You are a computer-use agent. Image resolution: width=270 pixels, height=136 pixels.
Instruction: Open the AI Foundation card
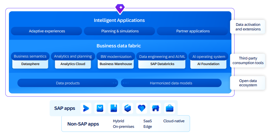click(208, 64)
